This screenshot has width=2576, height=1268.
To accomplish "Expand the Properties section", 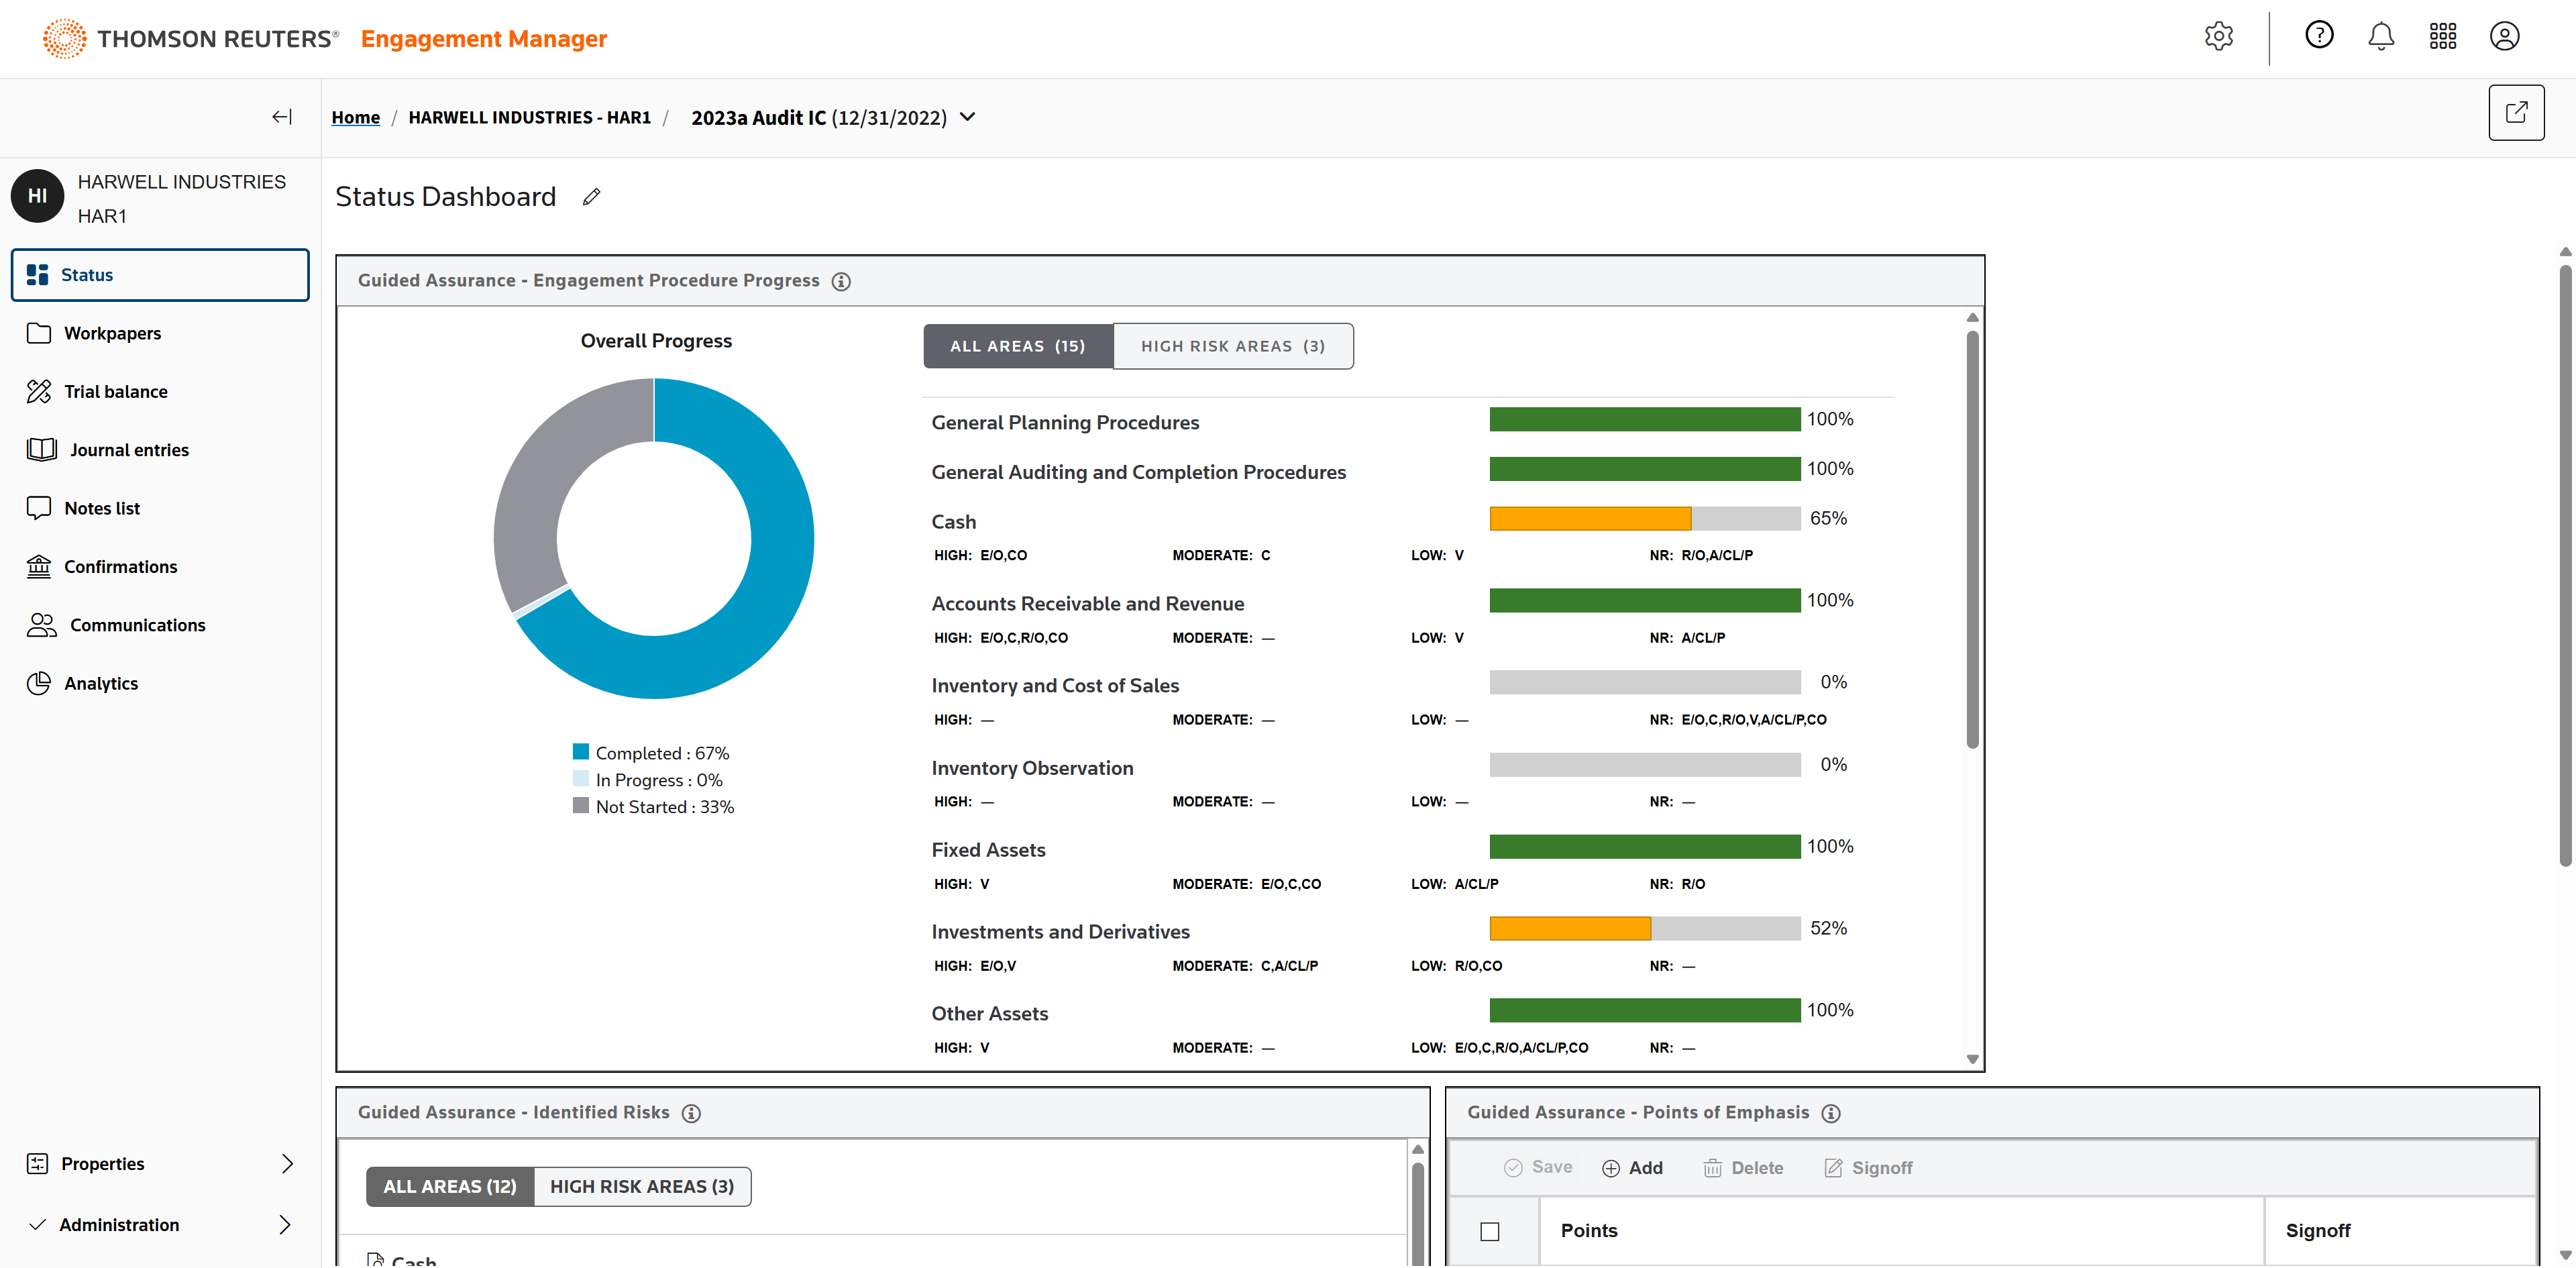I will click(x=287, y=1163).
